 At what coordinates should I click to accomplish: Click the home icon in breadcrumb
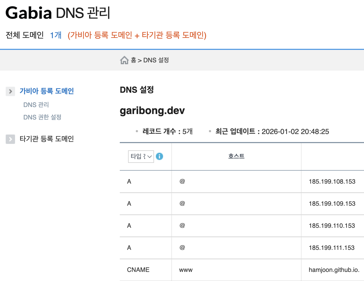pyautogui.click(x=124, y=60)
